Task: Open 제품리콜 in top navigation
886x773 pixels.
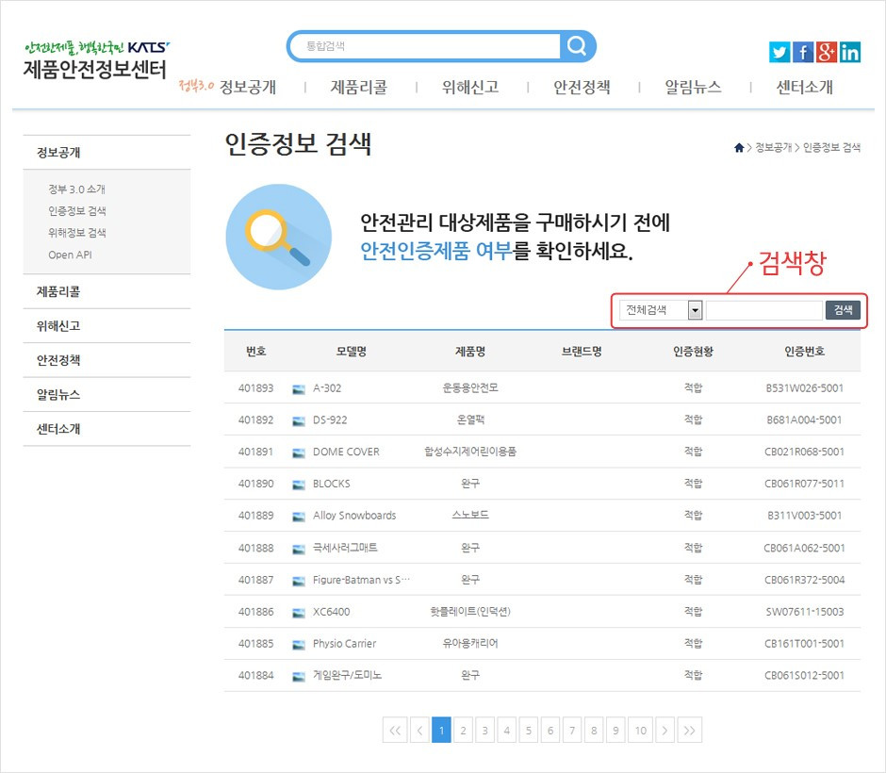Action: 359,87
